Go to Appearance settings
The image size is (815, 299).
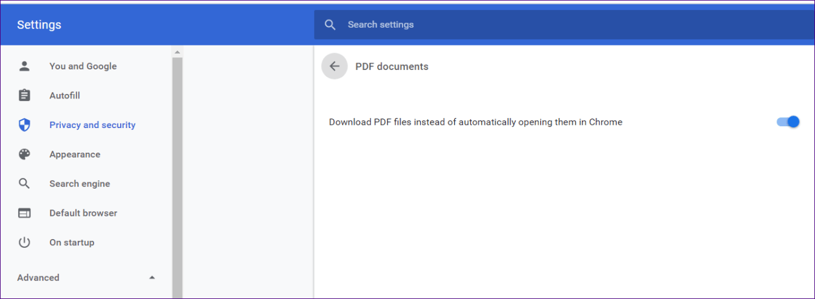75,155
